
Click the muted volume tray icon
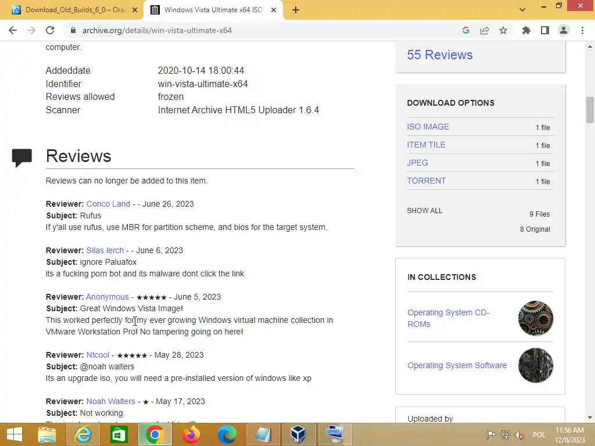click(519, 434)
